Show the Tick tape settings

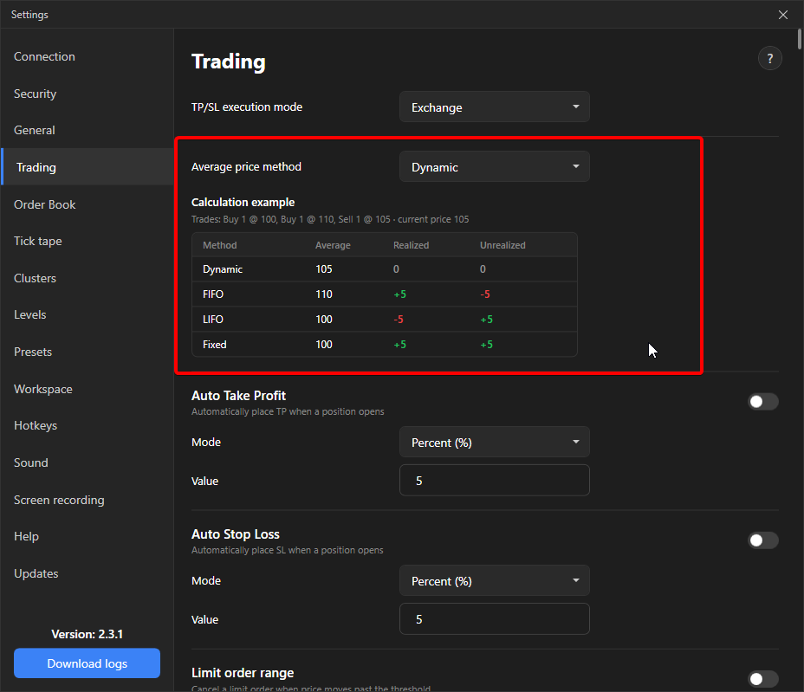click(x=88, y=241)
